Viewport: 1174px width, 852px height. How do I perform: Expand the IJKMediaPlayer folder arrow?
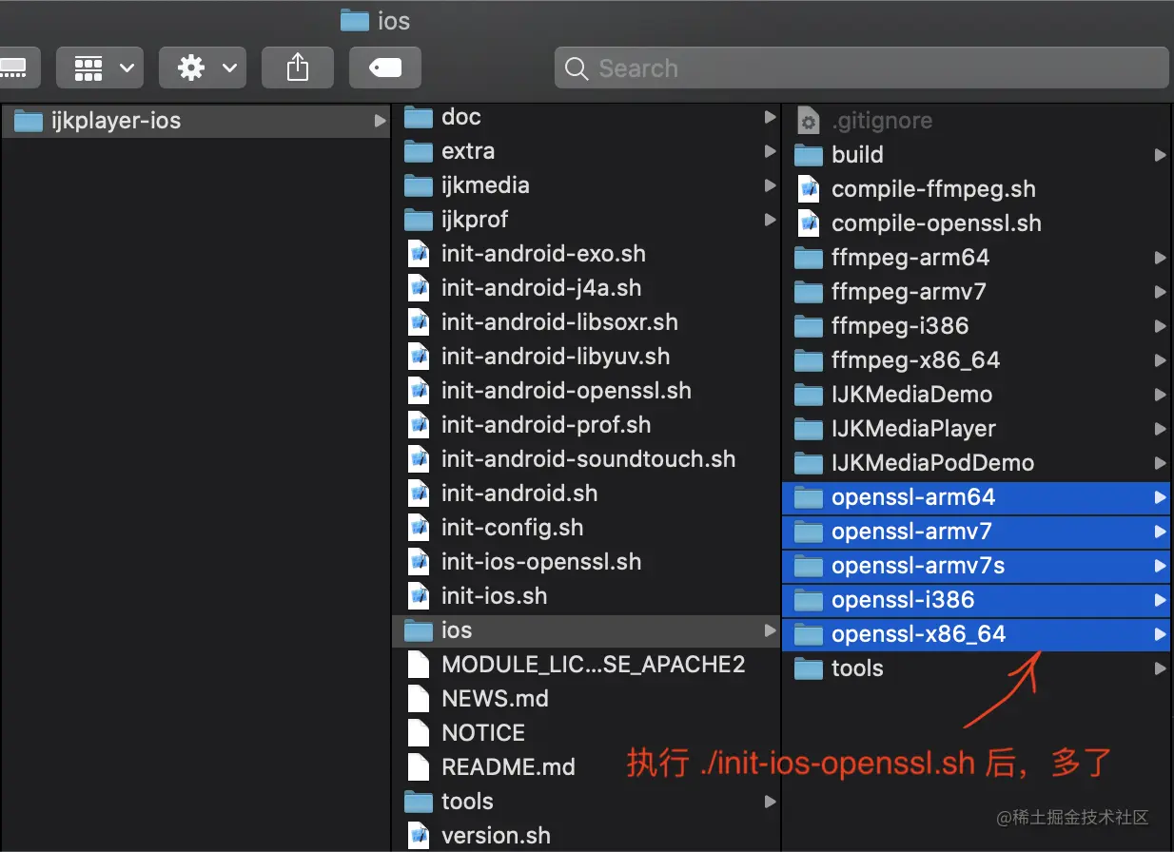1160,429
